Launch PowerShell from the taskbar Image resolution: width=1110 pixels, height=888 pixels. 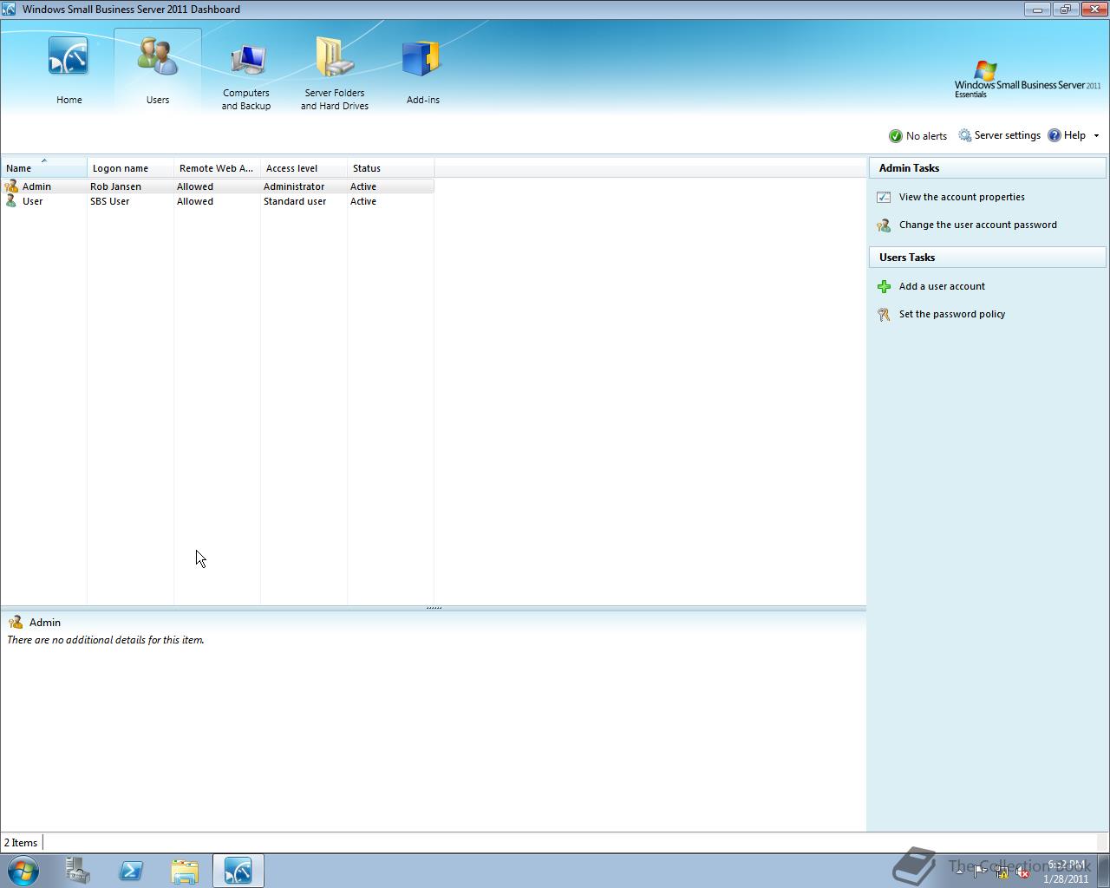point(131,871)
